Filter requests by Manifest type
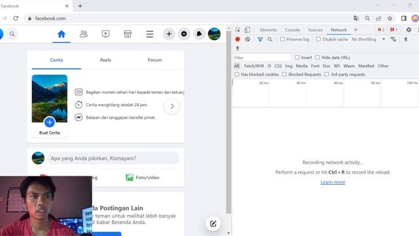419x236 pixels. point(366,66)
